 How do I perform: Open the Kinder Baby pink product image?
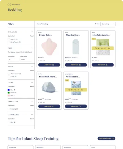tap(49, 47)
